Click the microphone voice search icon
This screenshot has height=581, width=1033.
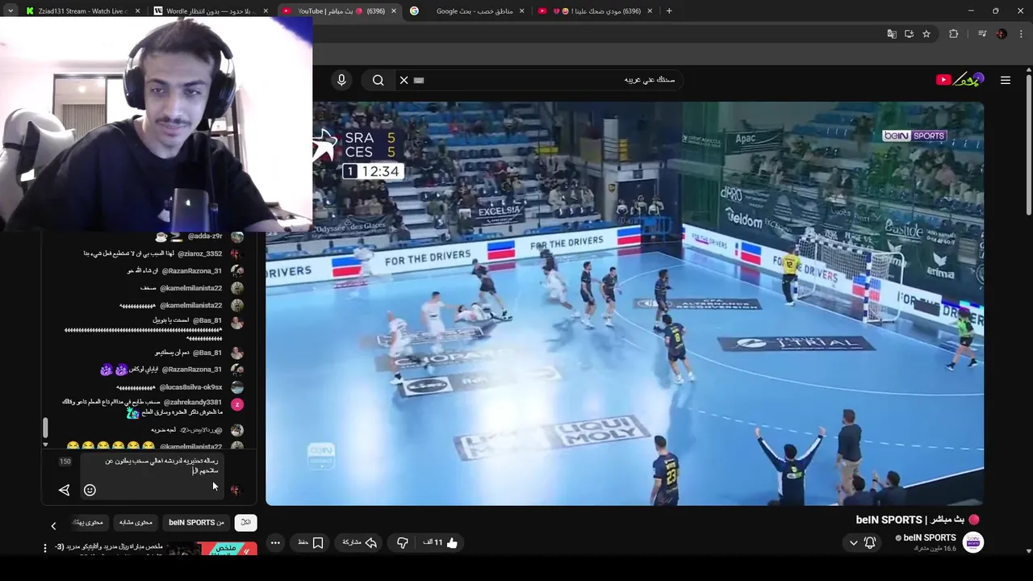(x=341, y=80)
